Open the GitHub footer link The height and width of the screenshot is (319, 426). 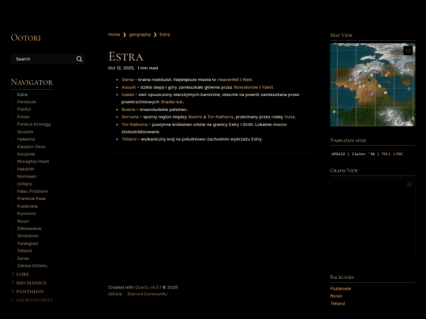(115, 294)
